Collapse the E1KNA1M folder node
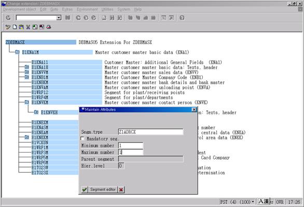Viewport: 304px width, 207px height. [x=17, y=52]
